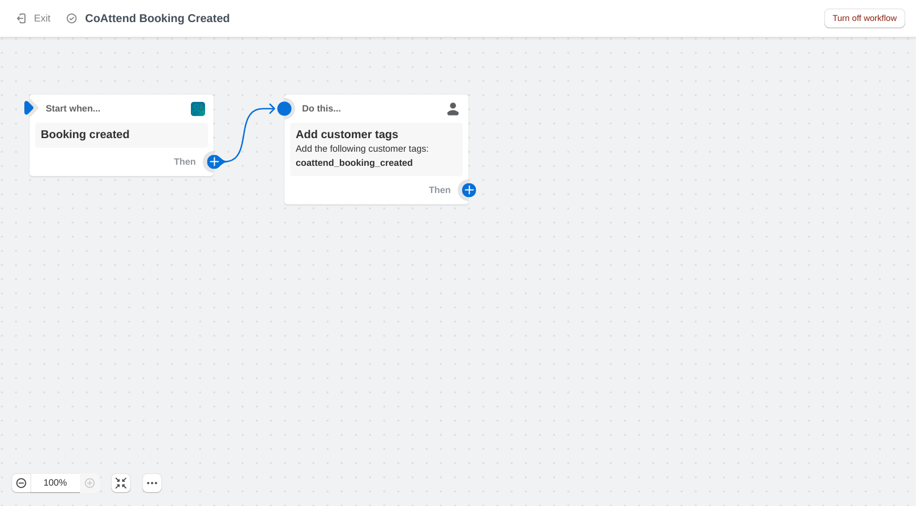Image resolution: width=916 pixels, height=506 pixels.
Task: Fit the workflow to view
Action: point(121,483)
